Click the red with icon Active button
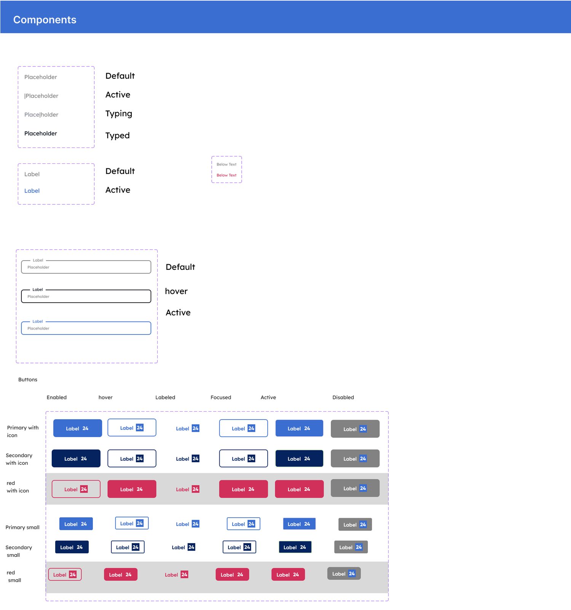This screenshot has width=571, height=610. 299,489
